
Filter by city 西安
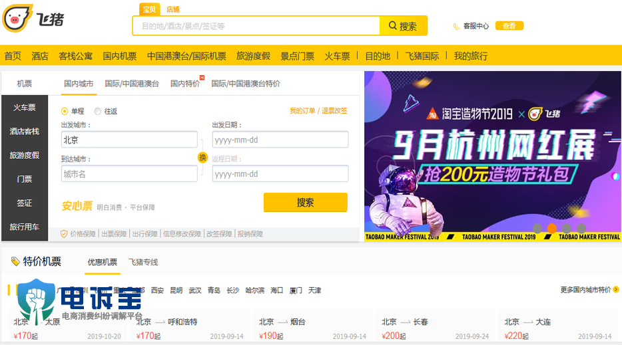(157, 290)
